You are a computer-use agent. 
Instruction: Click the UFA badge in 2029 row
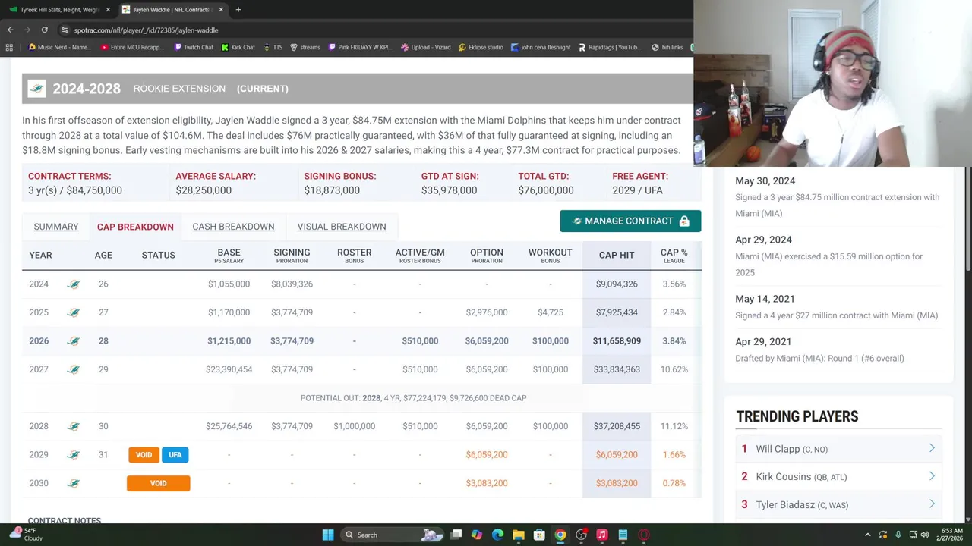pyautogui.click(x=175, y=454)
